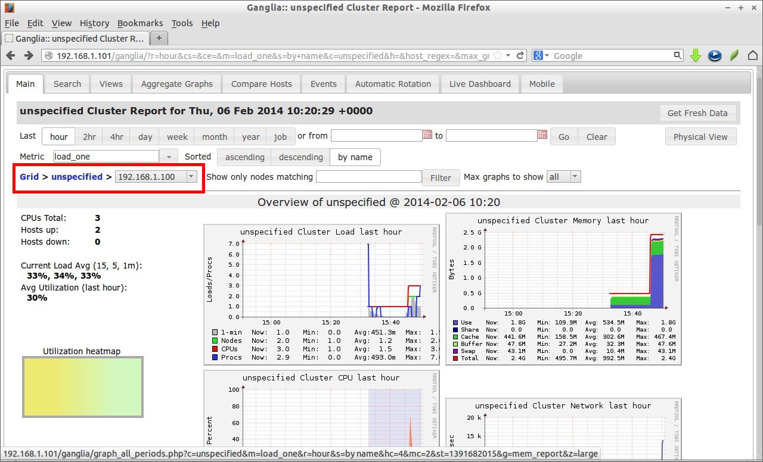Sort hosts by name

355,157
